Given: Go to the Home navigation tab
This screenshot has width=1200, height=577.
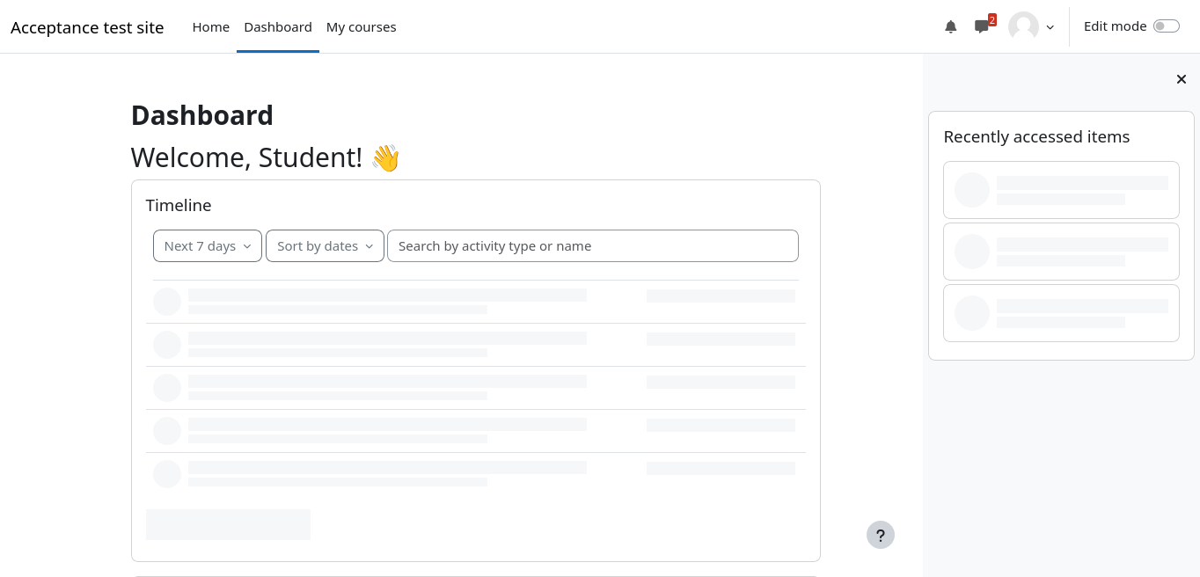Looking at the screenshot, I should (211, 27).
